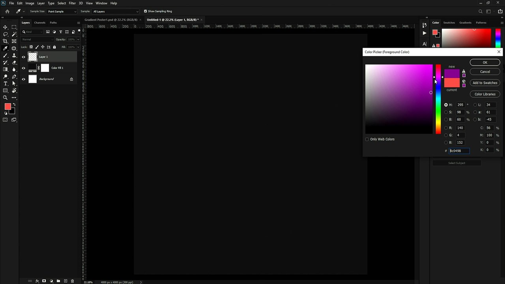
Task: Click the lock all padlock icon
Action: (54, 47)
